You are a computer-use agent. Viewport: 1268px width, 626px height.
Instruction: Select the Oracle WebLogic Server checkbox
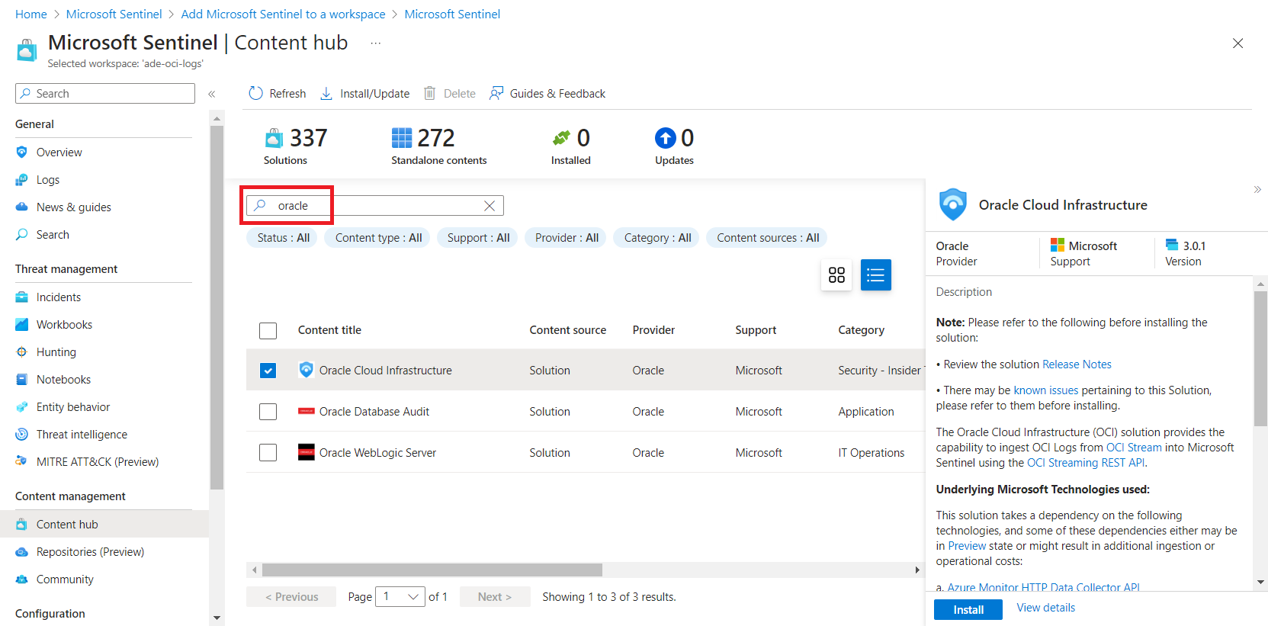coord(268,453)
